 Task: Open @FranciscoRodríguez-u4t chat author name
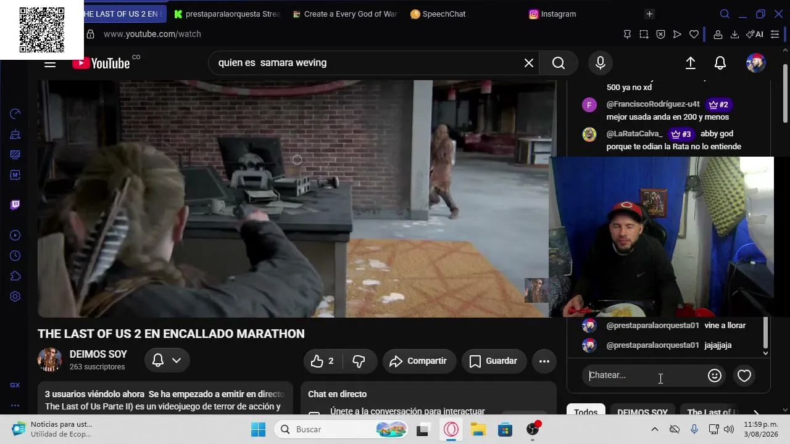click(653, 104)
